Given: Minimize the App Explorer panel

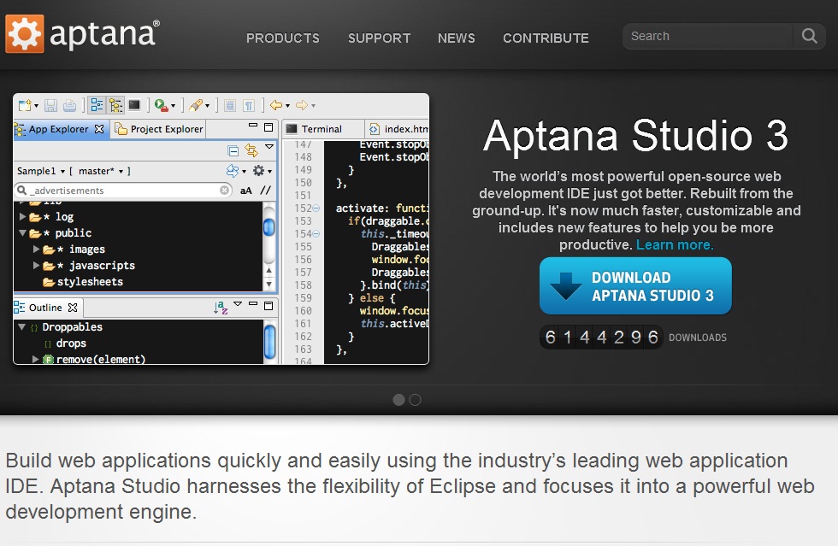Looking at the screenshot, I should (253, 126).
